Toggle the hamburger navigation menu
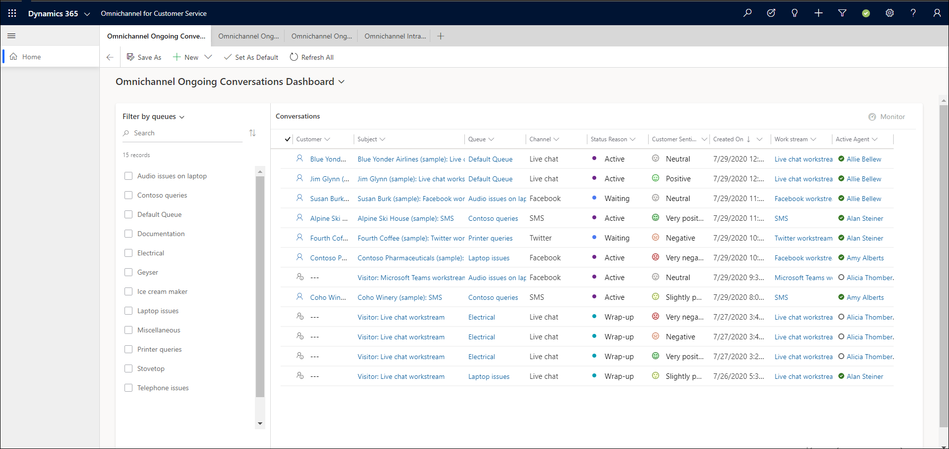Viewport: 949px width, 449px height. tap(11, 36)
